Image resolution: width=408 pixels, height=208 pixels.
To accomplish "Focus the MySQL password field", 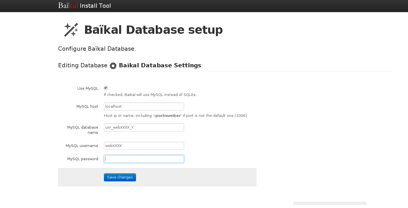I will coord(144,159).
